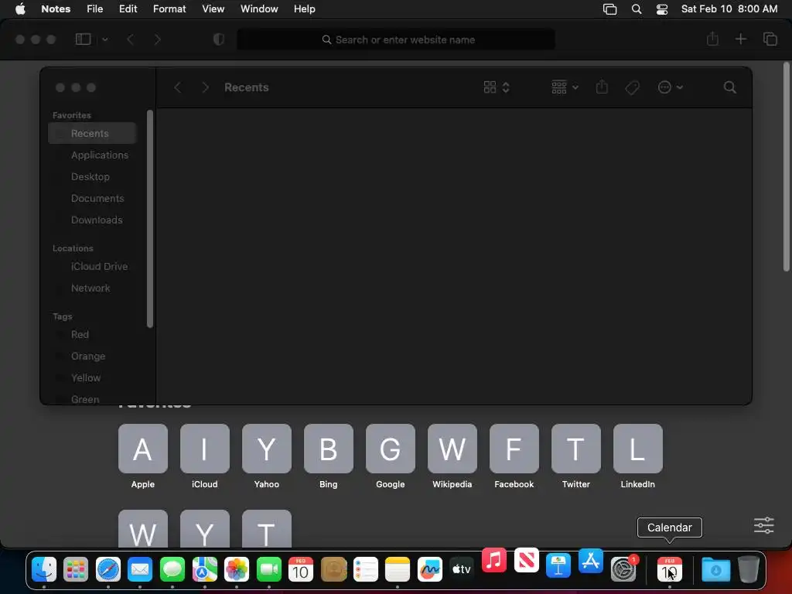Select Documents in the sidebar
This screenshot has width=792, height=594.
pyautogui.click(x=92, y=199)
